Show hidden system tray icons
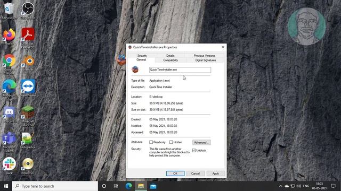This screenshot has width=341, height=191. [x=281, y=186]
